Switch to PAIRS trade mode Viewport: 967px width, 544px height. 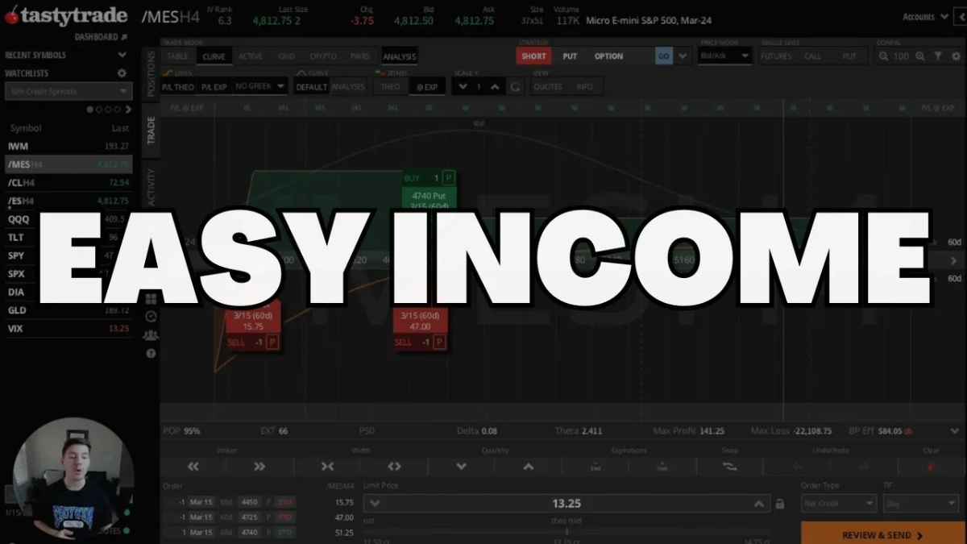(x=360, y=56)
